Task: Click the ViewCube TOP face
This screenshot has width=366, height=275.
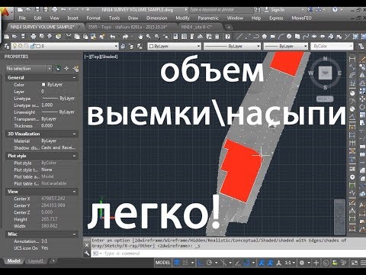Action: [325, 73]
